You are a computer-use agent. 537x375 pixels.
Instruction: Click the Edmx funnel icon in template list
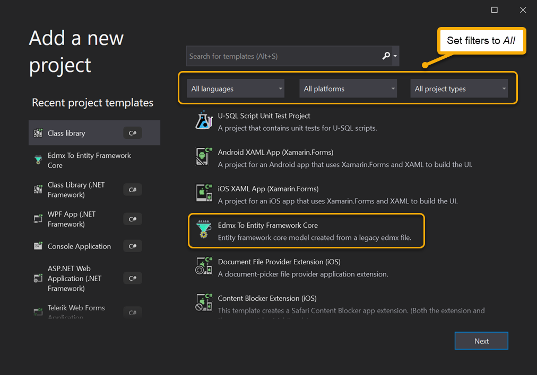coord(204,229)
